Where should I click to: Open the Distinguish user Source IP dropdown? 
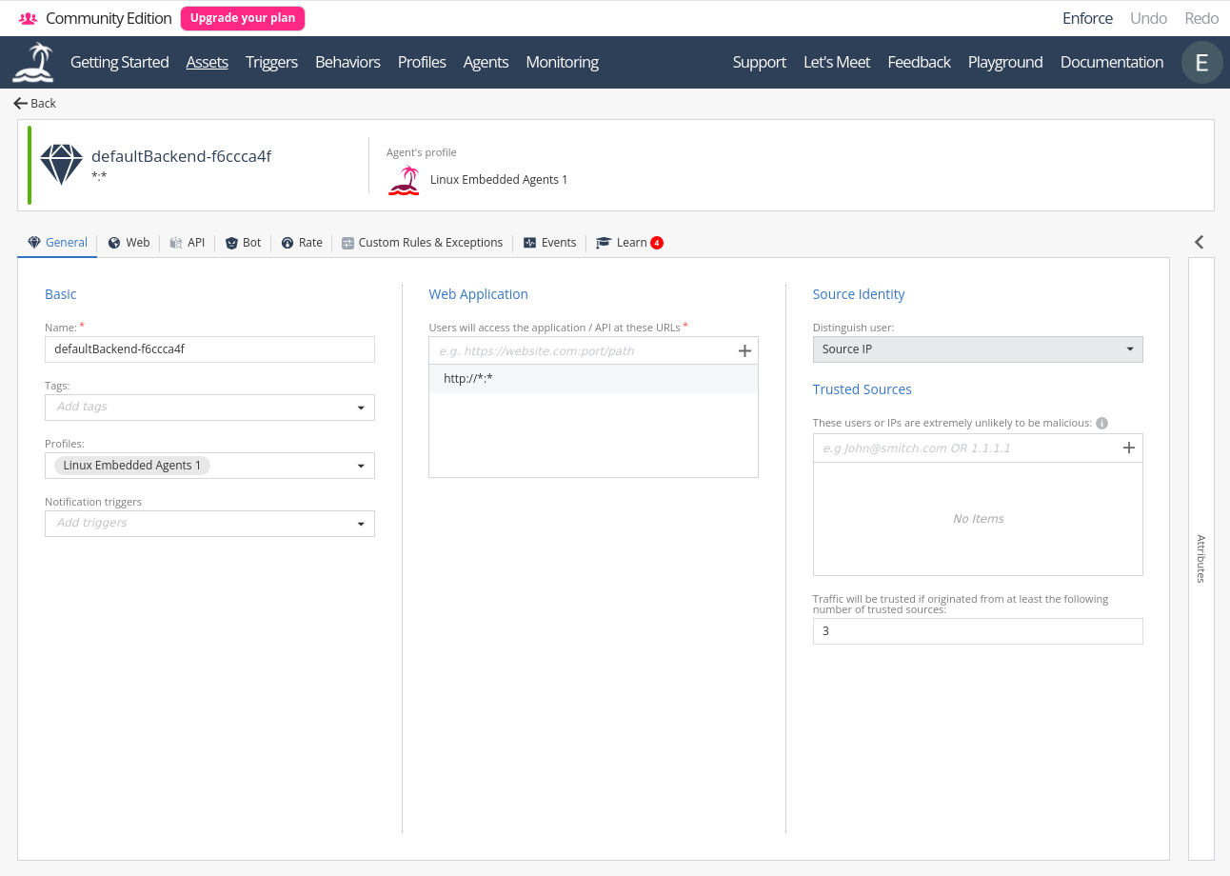coord(977,349)
